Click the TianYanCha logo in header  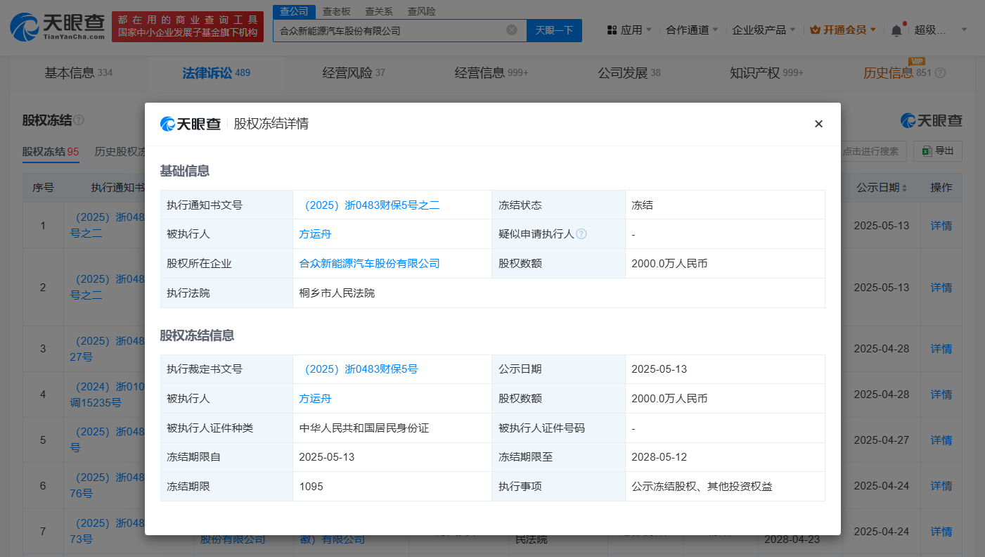coord(53,27)
